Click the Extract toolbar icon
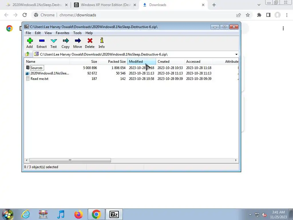 click(x=42, y=41)
